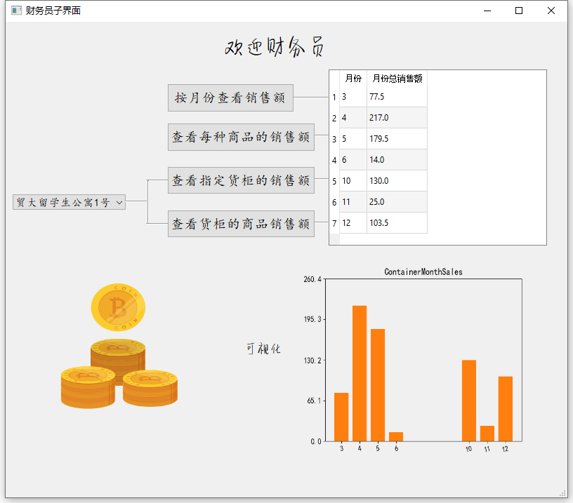Click month cell 10 in table
The height and width of the screenshot is (503, 573).
tap(353, 181)
